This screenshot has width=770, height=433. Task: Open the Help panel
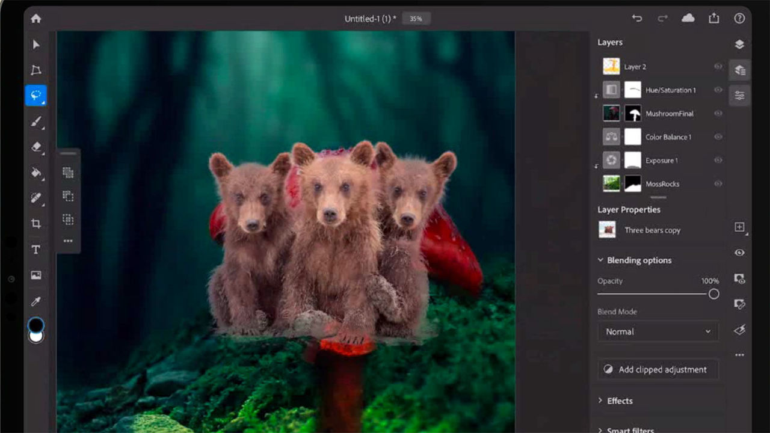pyautogui.click(x=740, y=19)
